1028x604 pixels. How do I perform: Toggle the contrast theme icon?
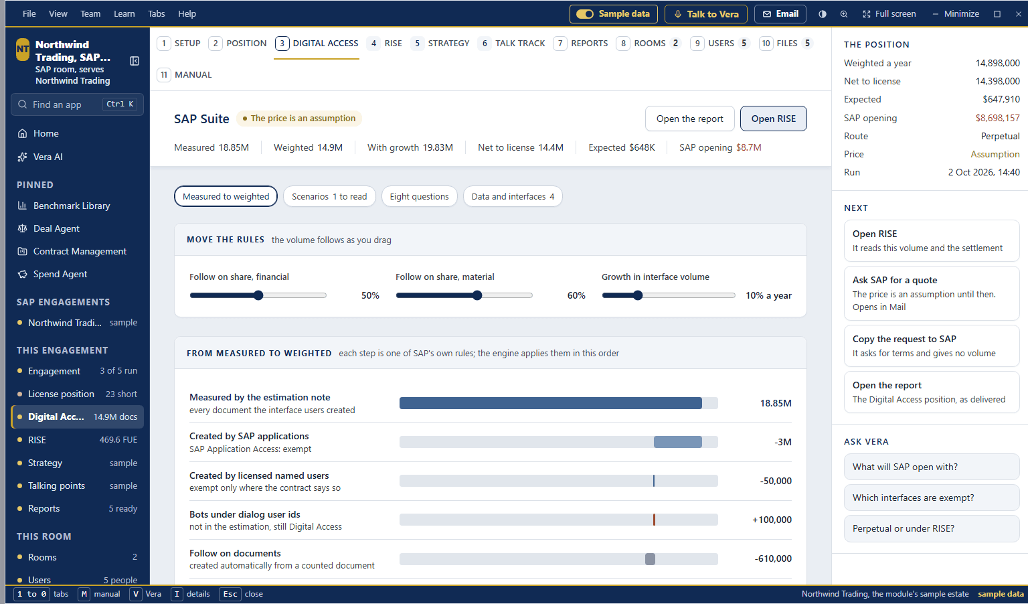click(823, 14)
